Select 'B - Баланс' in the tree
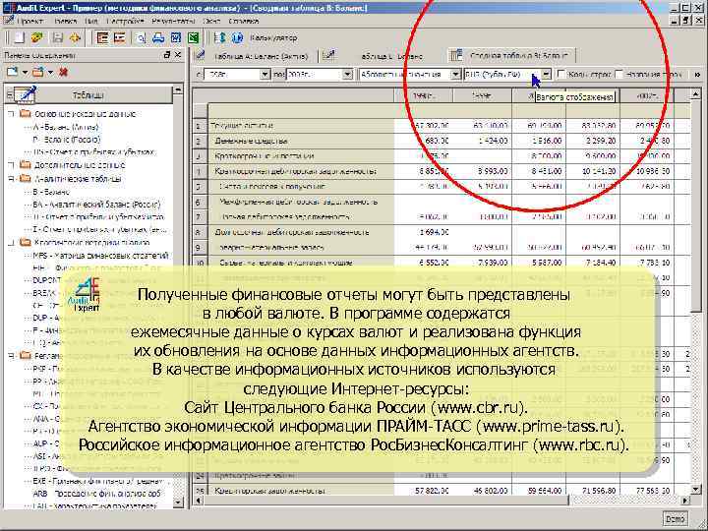Viewport: 708px width, 531px height. click(x=51, y=192)
